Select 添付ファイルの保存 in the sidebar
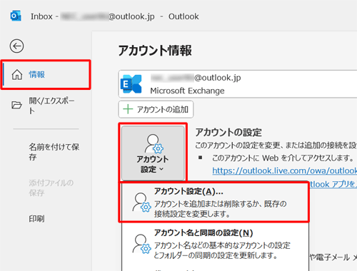 click(51, 188)
